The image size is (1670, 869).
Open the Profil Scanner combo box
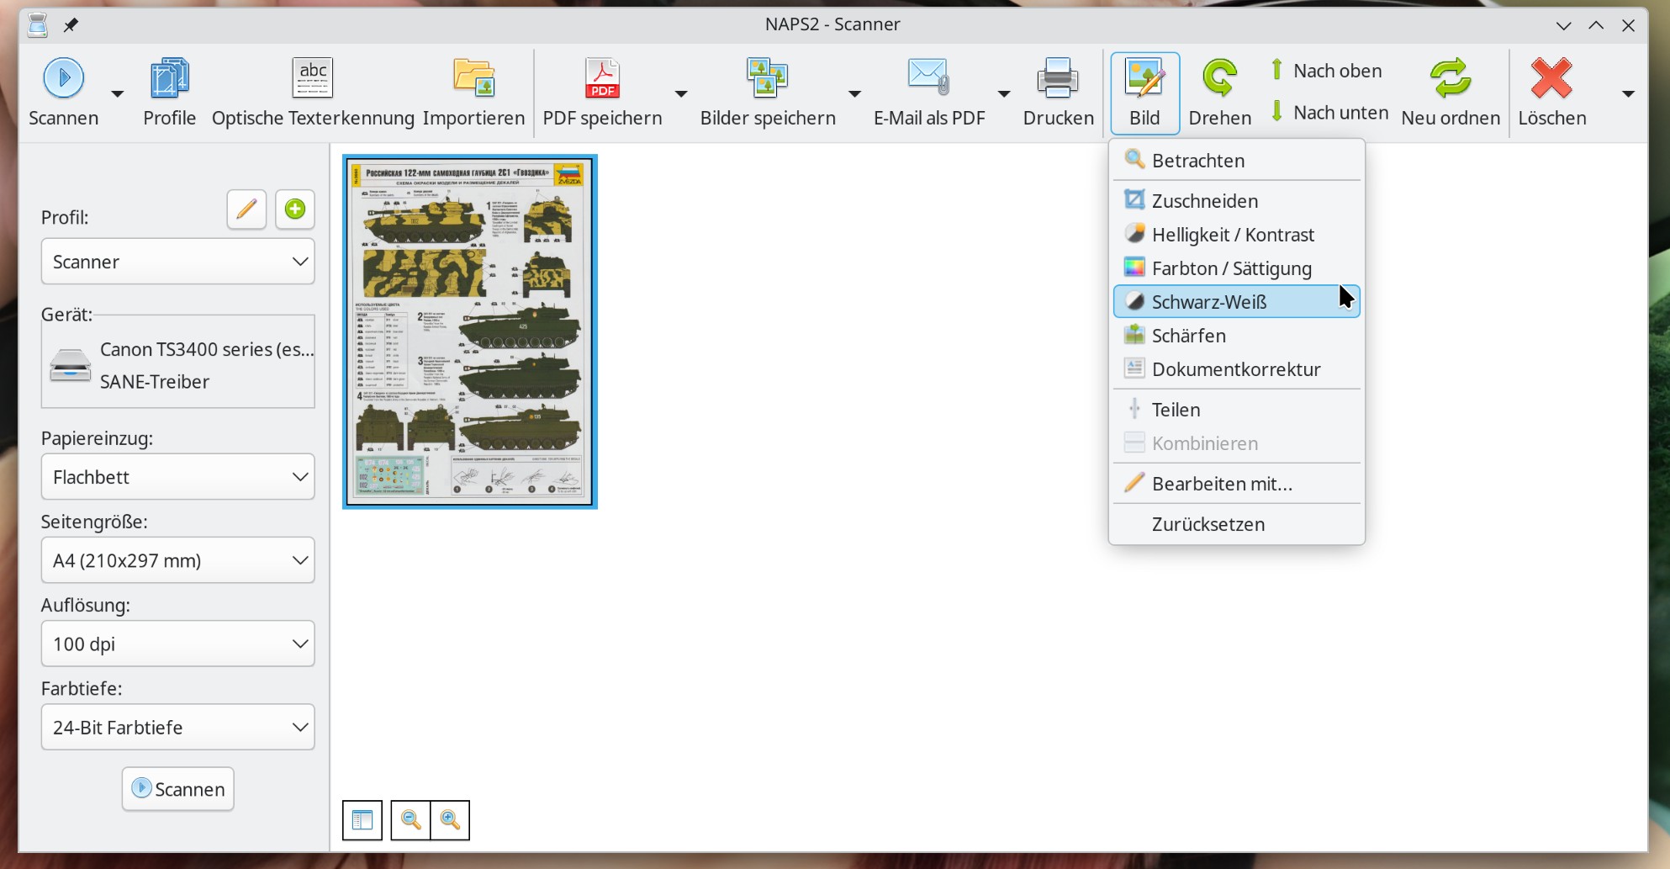click(178, 262)
